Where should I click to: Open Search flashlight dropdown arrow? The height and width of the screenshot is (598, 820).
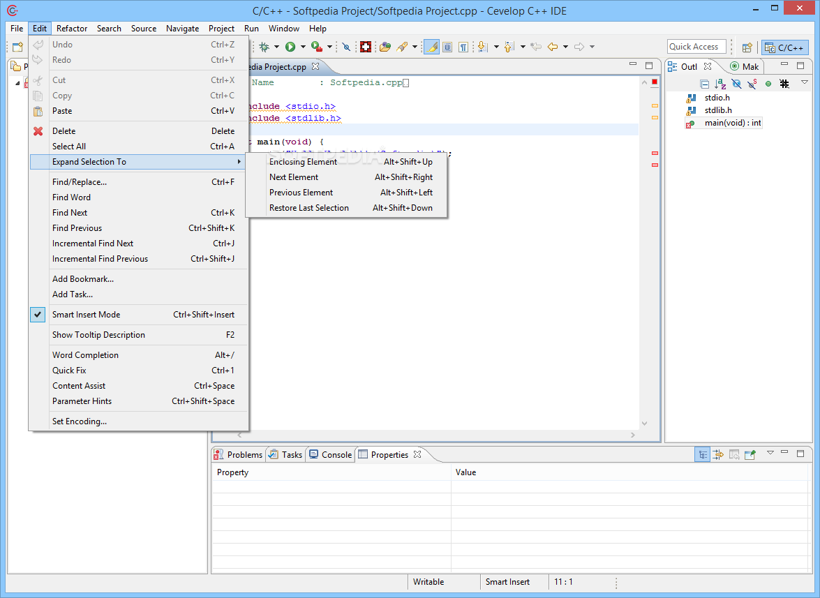pyautogui.click(x=415, y=47)
